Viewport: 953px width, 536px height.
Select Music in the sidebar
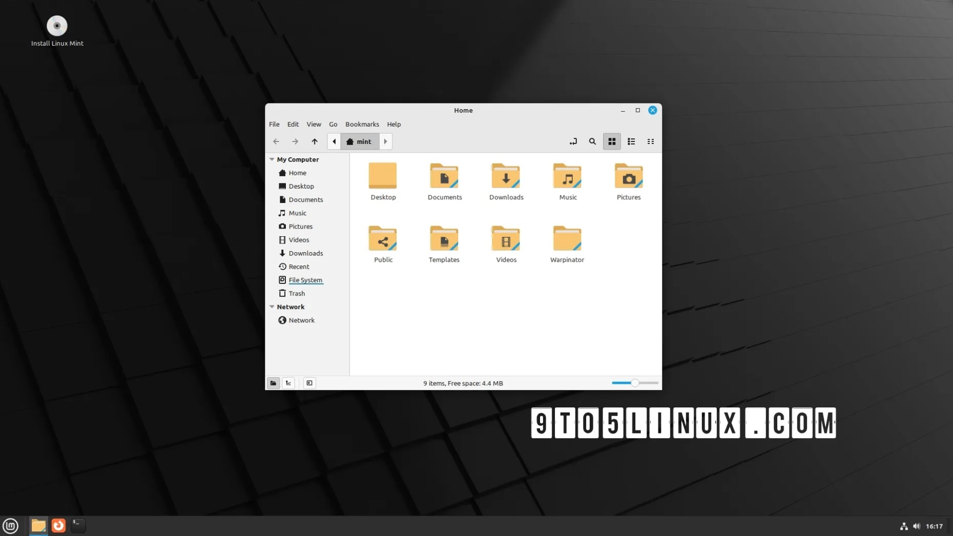(307, 213)
